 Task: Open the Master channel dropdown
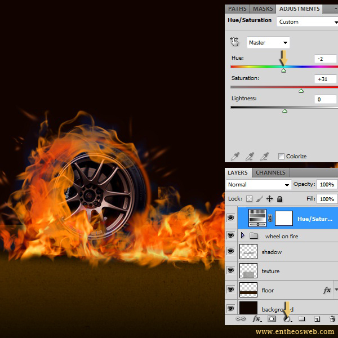click(x=268, y=43)
